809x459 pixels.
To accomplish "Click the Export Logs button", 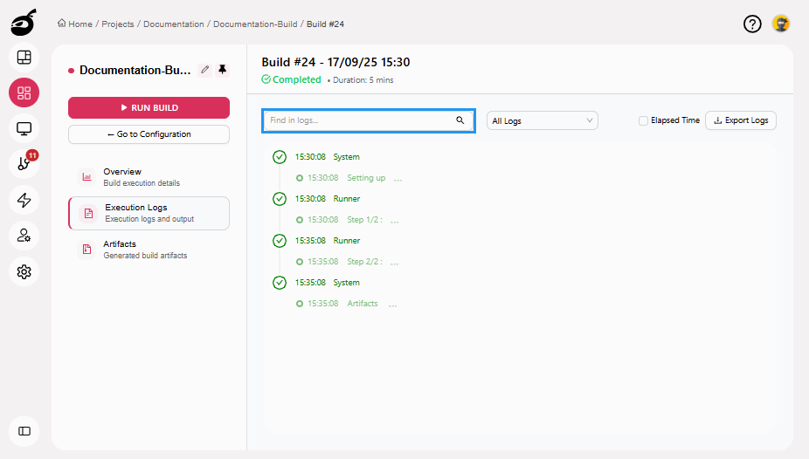I will [x=740, y=120].
